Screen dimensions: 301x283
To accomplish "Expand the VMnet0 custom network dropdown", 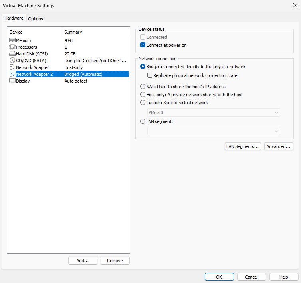I will pos(214,113).
